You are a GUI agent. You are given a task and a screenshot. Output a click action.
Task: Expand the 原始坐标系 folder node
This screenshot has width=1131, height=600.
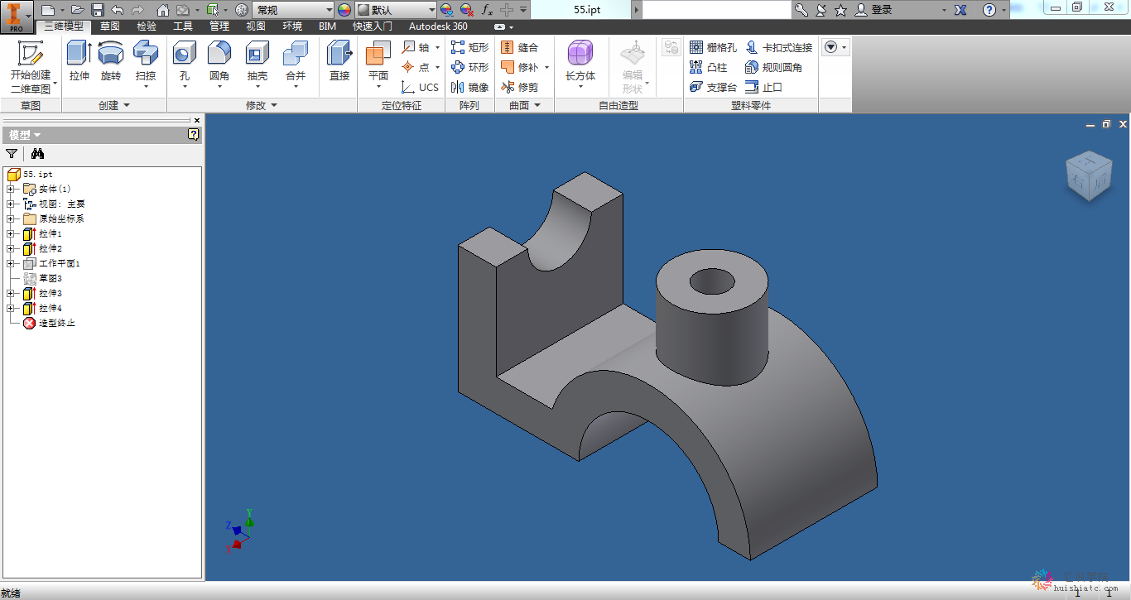[x=11, y=219]
